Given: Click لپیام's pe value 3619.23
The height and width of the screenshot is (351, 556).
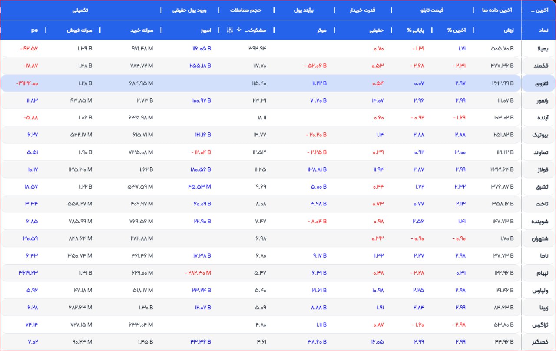Looking at the screenshot, I should pyautogui.click(x=28, y=273).
